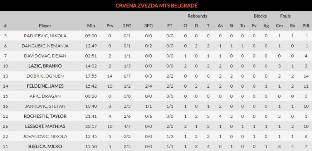Click the Player column header

coord(45,26)
